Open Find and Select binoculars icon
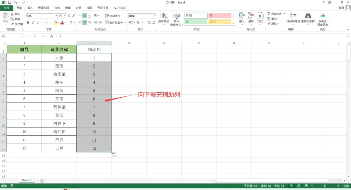The image size is (351, 190). point(308,16)
